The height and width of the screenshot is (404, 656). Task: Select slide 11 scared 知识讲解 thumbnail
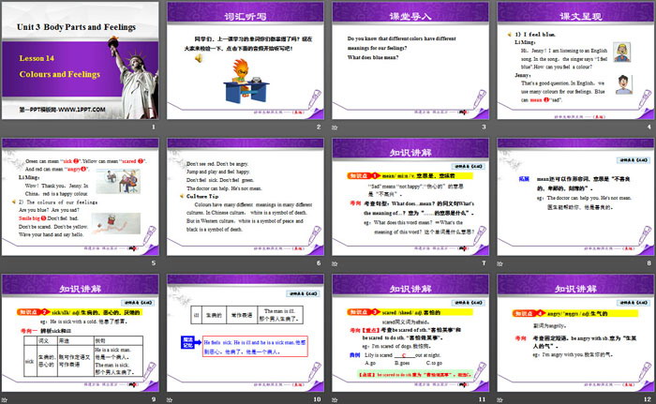pos(410,333)
